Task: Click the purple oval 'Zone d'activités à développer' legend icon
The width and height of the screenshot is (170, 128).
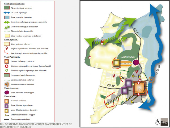Action: (x=7, y=92)
